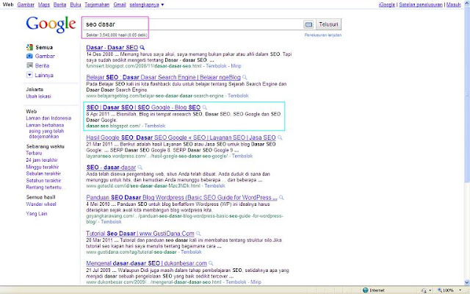The width and height of the screenshot is (470, 294).
Task: Open SEO | Dasar SEO | SEO Google result
Action: tap(143, 107)
